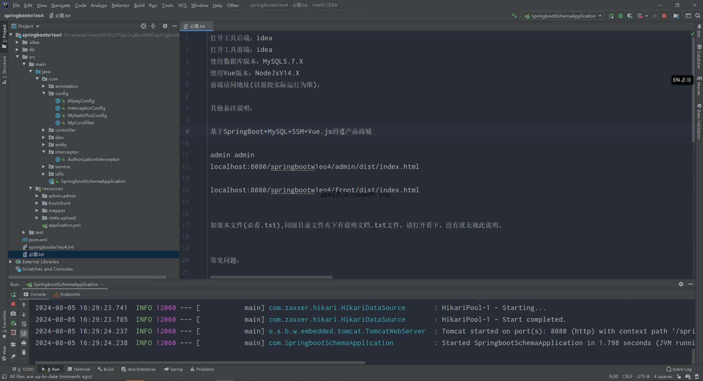Collapse the interceptor package
703x381 pixels.
tap(44, 152)
